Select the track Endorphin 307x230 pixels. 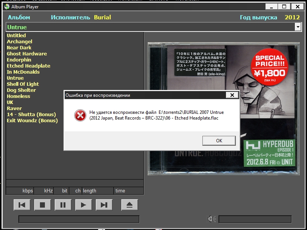(x=19, y=60)
